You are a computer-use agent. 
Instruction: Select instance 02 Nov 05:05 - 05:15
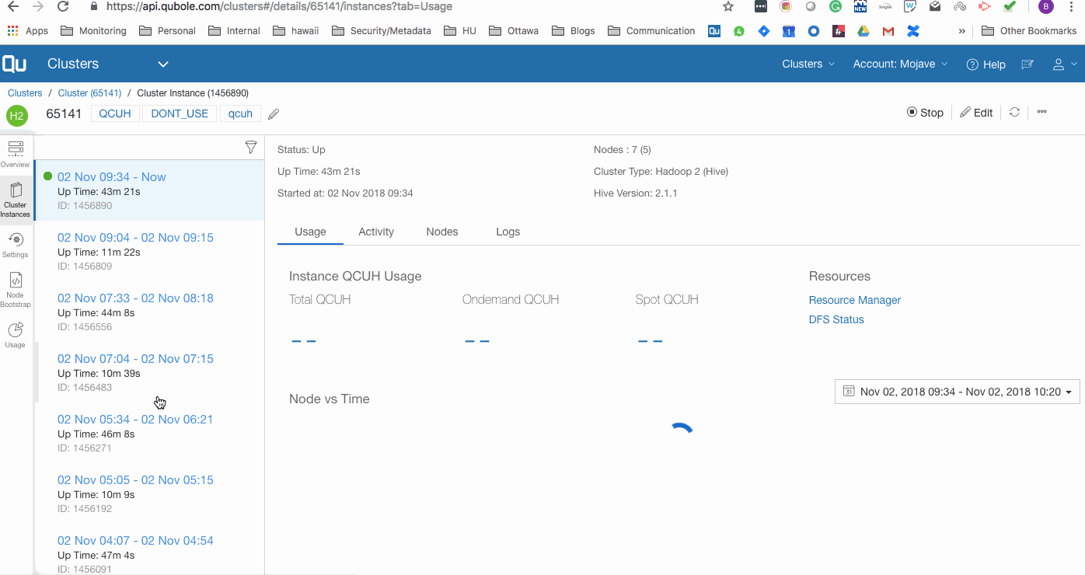click(149, 493)
